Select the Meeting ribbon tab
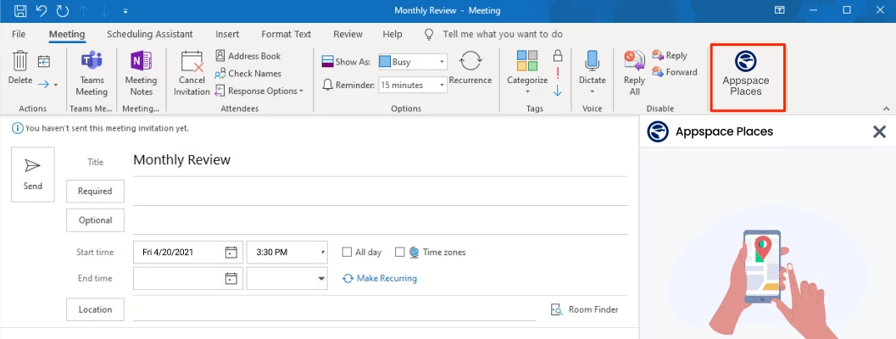The height and width of the screenshot is (339, 896). pos(67,34)
